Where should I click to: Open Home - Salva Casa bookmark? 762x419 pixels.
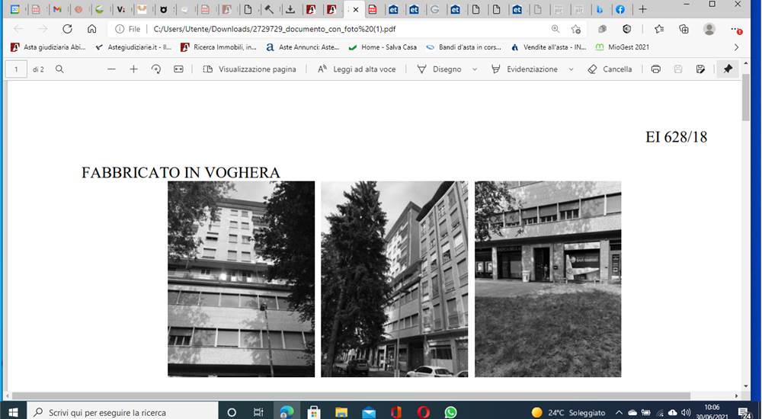[x=383, y=47]
